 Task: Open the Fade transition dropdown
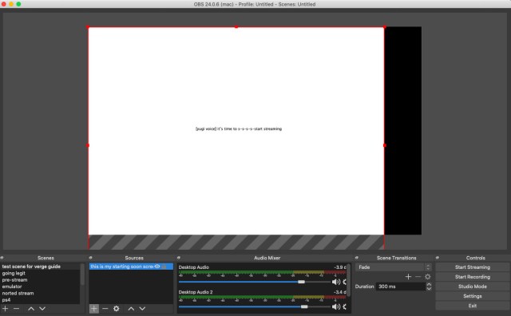(394, 267)
